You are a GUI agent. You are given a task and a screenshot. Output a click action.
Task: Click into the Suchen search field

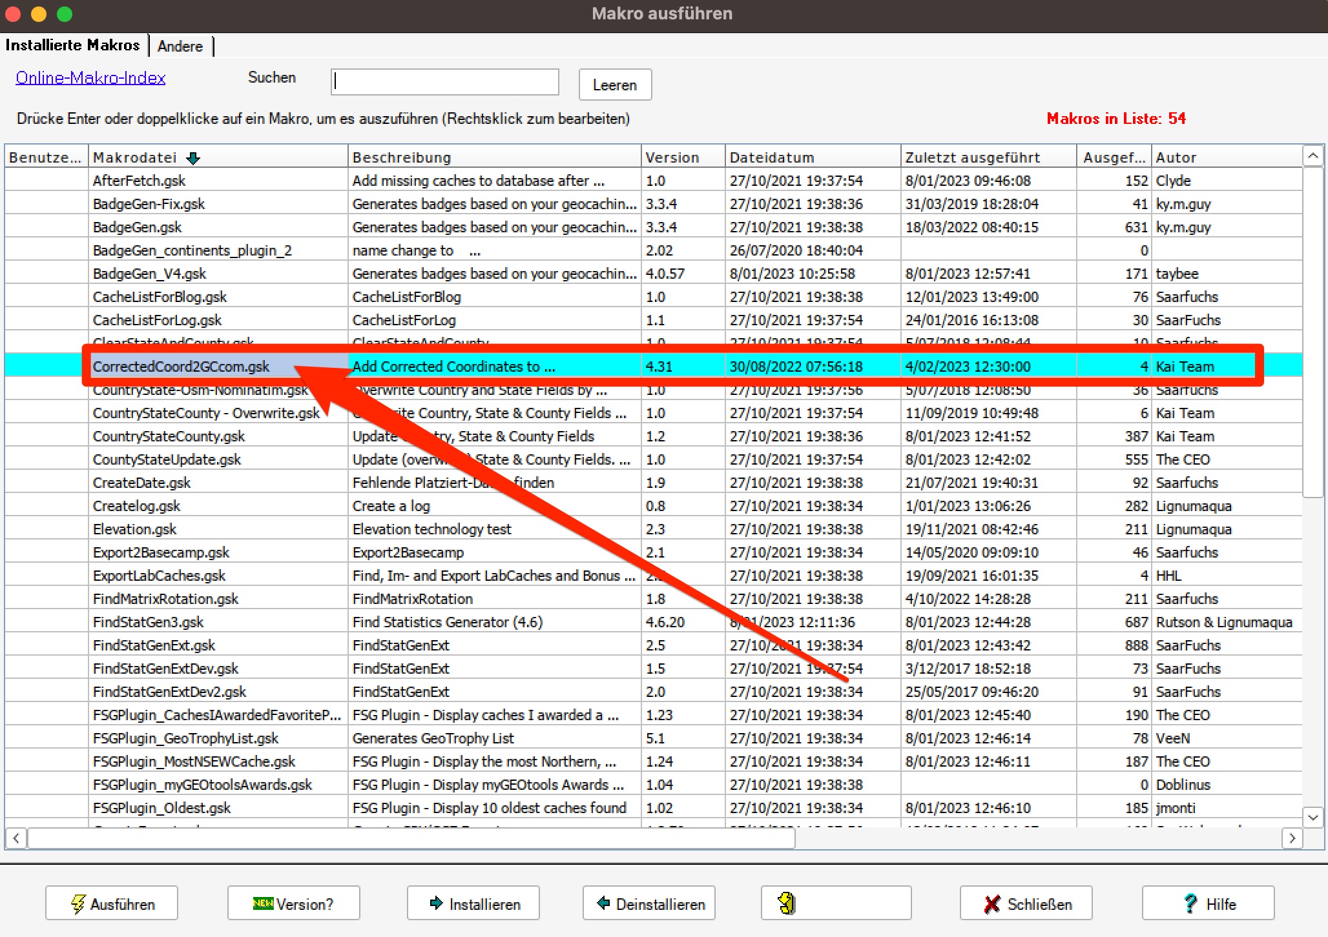tap(445, 82)
